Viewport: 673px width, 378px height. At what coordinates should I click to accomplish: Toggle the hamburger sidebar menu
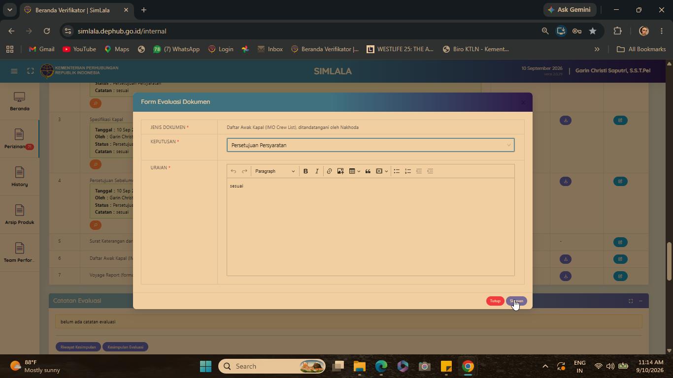14,71
